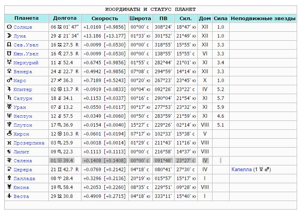Click the Скорость column header

click(x=105, y=18)
